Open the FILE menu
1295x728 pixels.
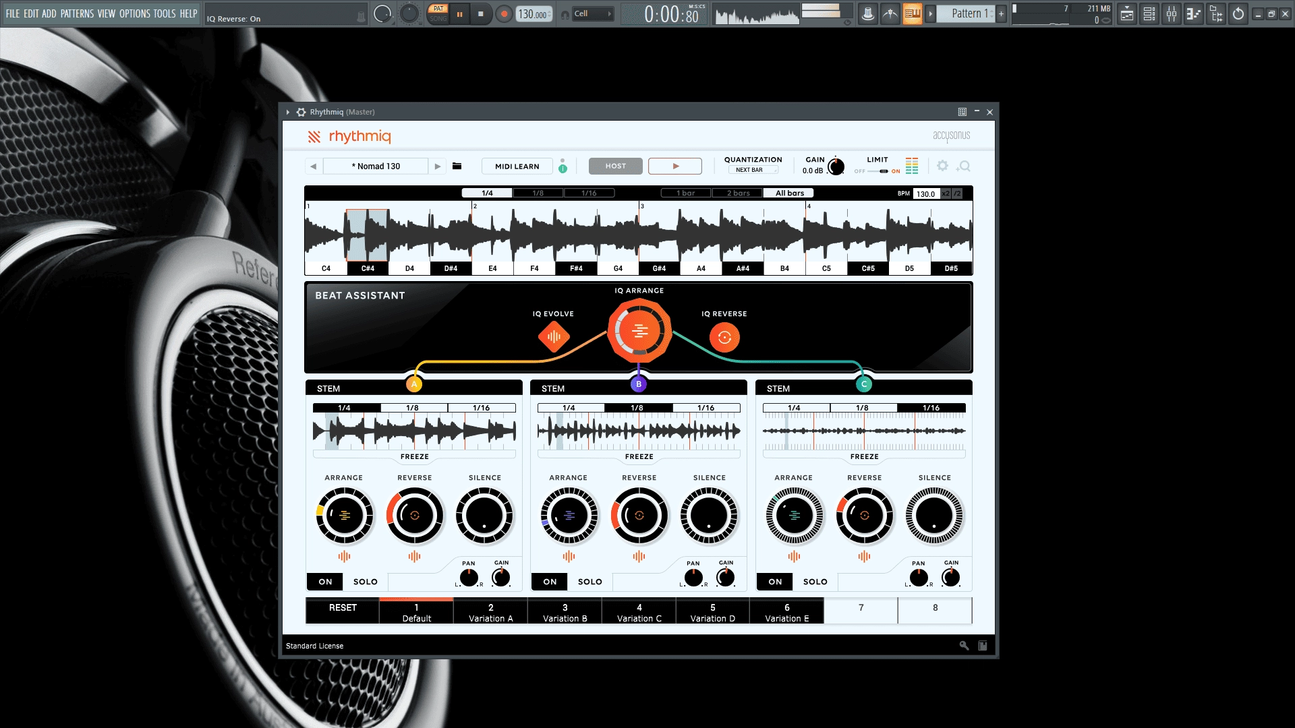(13, 13)
